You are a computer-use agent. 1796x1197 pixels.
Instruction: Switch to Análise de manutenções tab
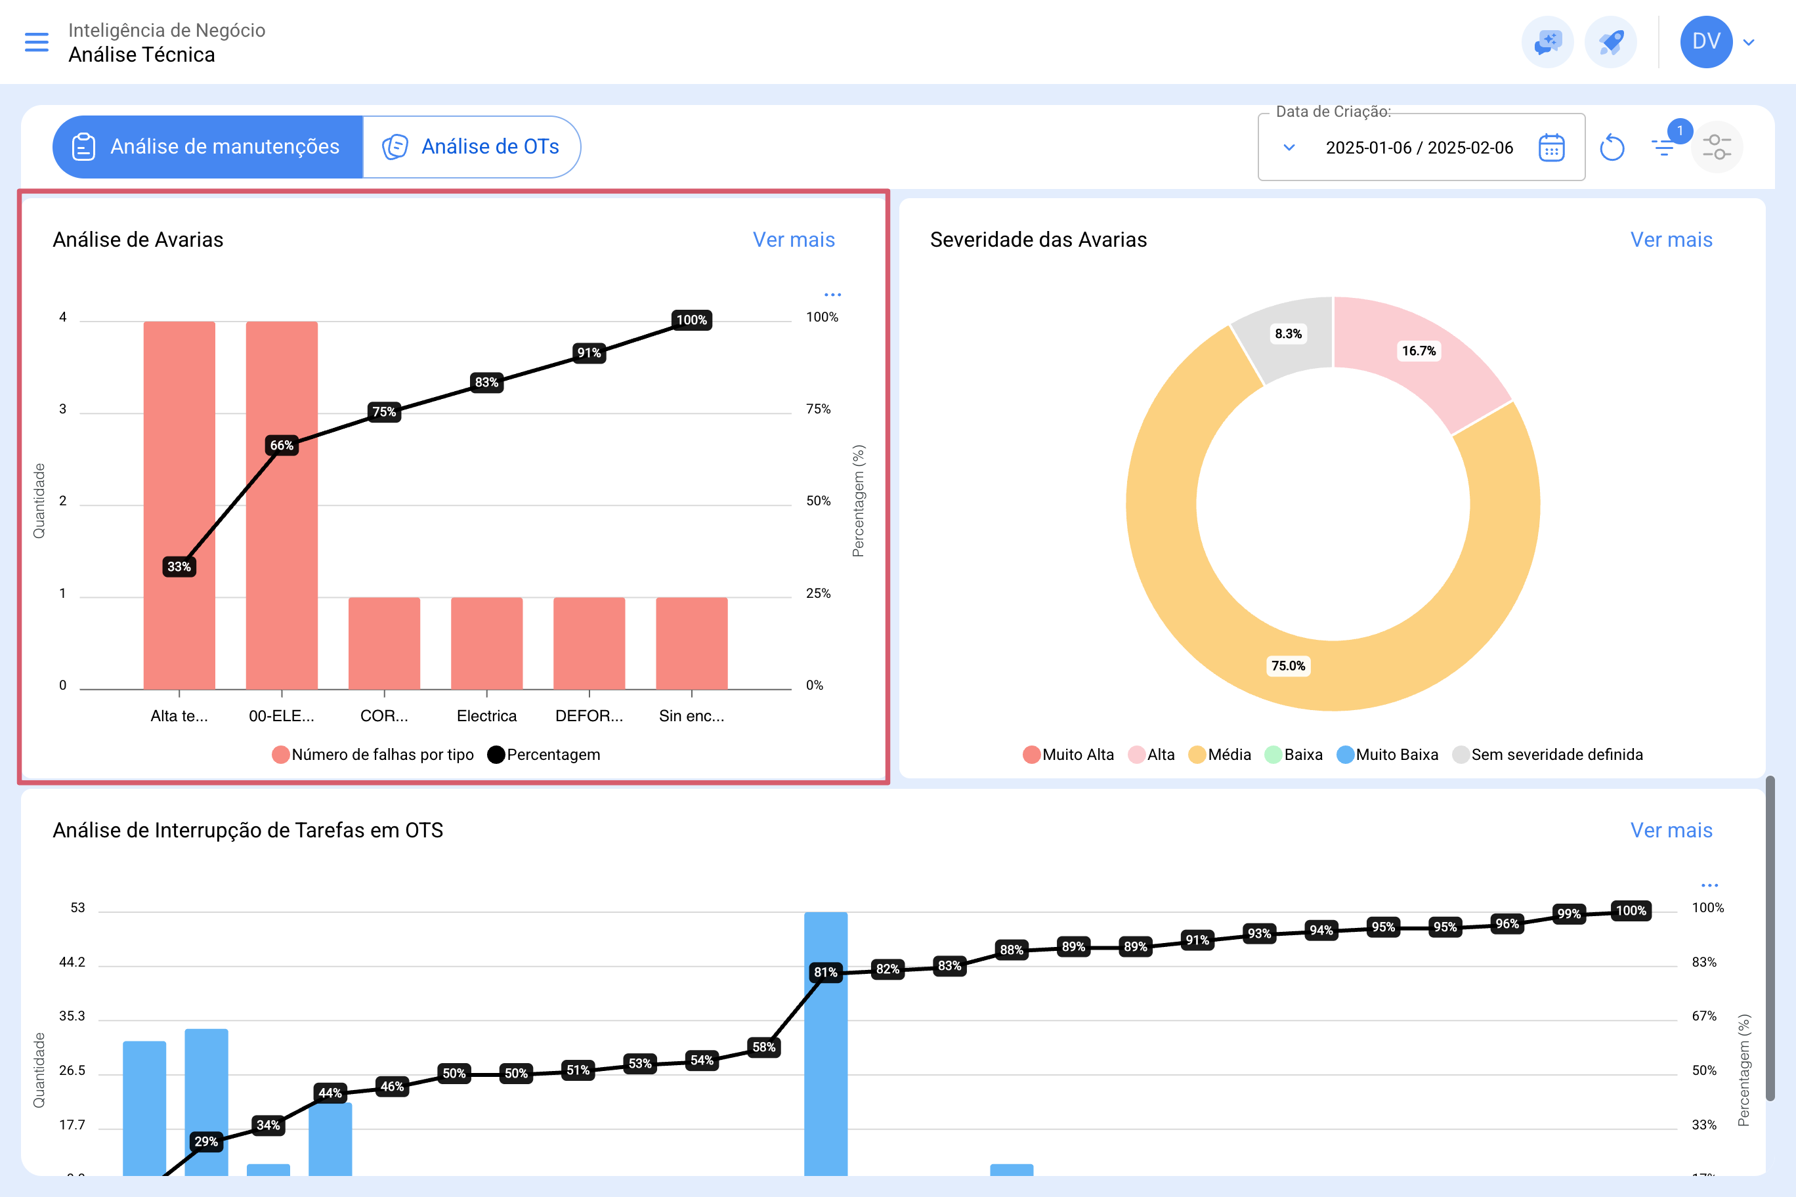tap(207, 146)
